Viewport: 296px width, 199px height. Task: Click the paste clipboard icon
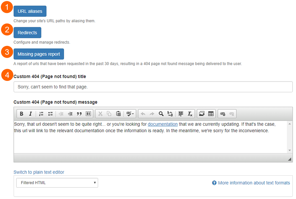pyautogui.click(x=118, y=114)
